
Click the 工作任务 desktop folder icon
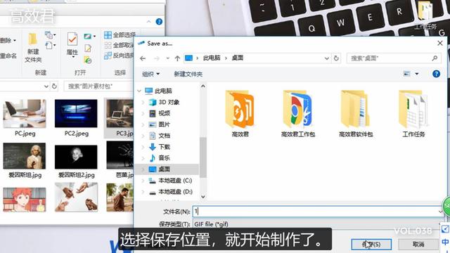coord(425,15)
